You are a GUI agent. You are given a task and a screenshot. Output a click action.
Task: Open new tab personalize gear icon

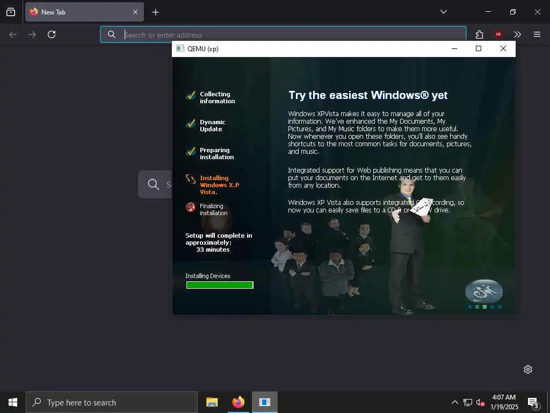pos(528,369)
